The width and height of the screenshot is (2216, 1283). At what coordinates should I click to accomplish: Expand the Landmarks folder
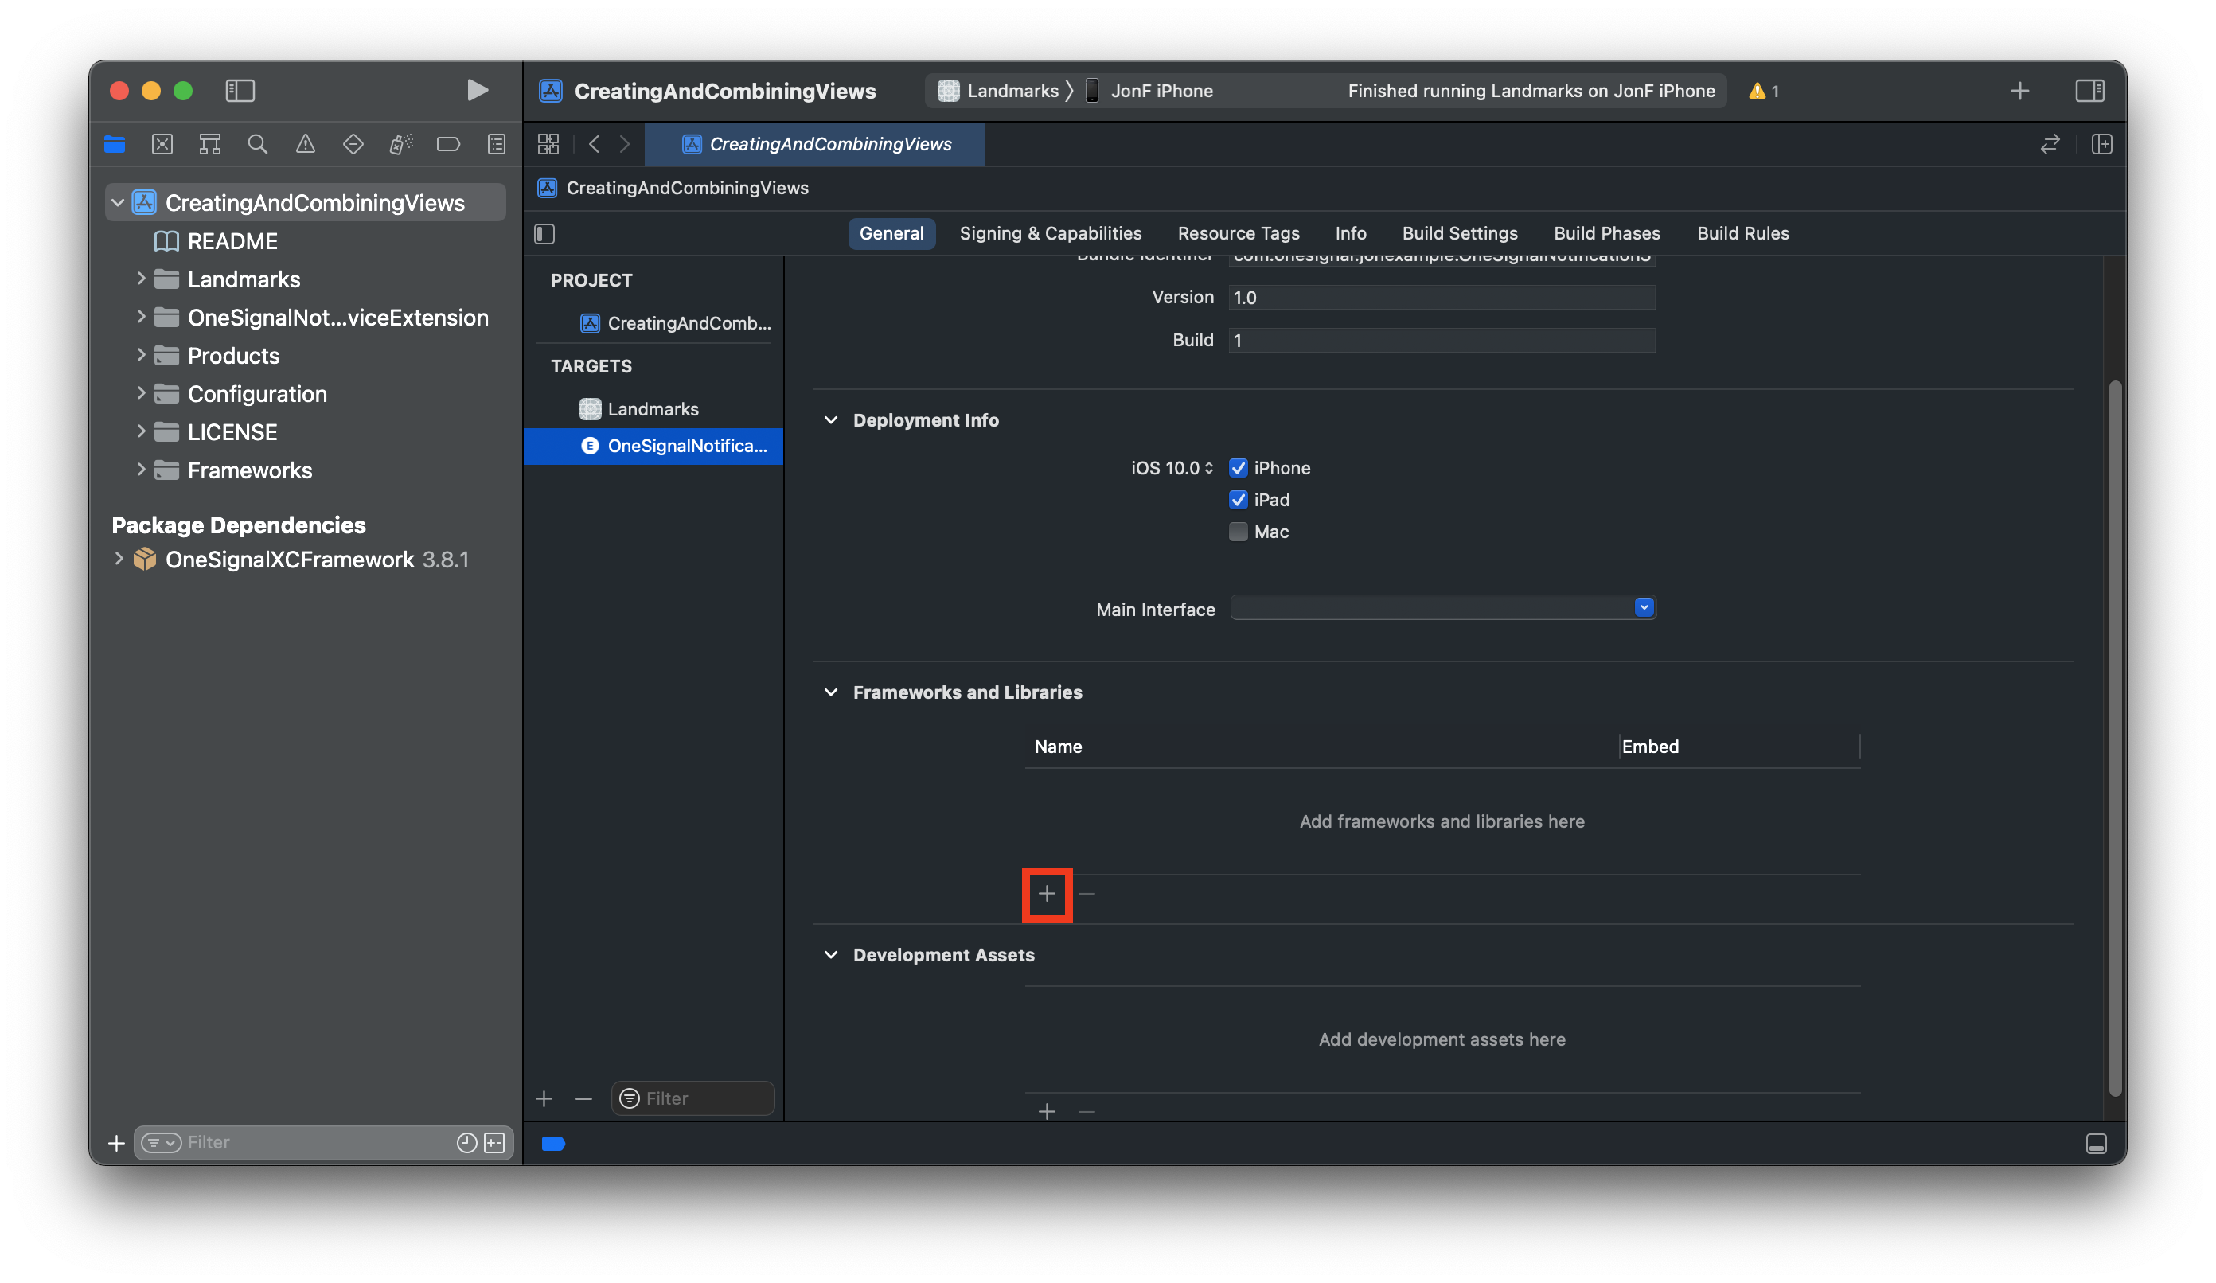(x=141, y=279)
